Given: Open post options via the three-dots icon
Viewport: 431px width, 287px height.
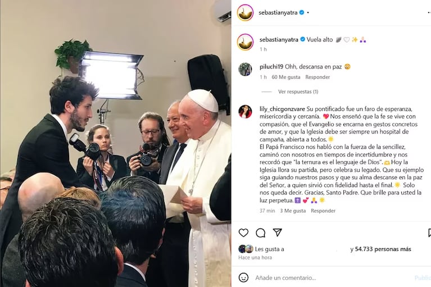Looking at the screenshot, I should tap(429, 12).
